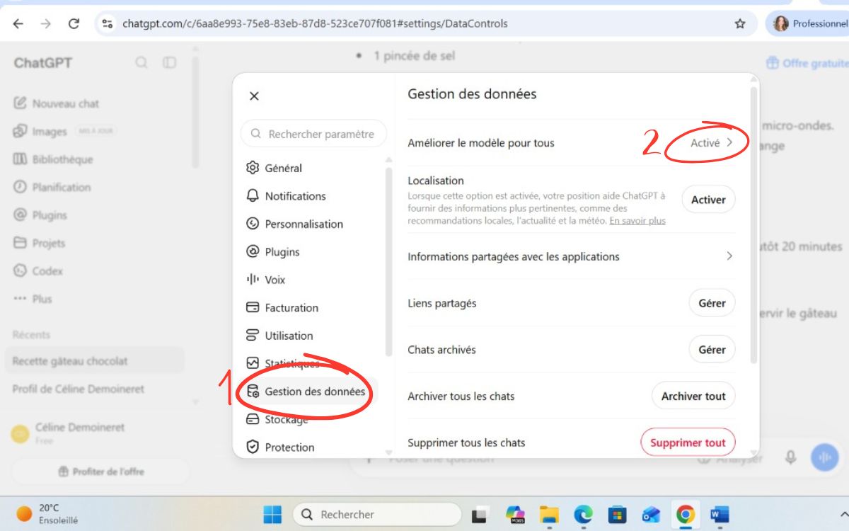Click the blue voice mode button
Viewport: 849px width, 531px height.
point(825,457)
